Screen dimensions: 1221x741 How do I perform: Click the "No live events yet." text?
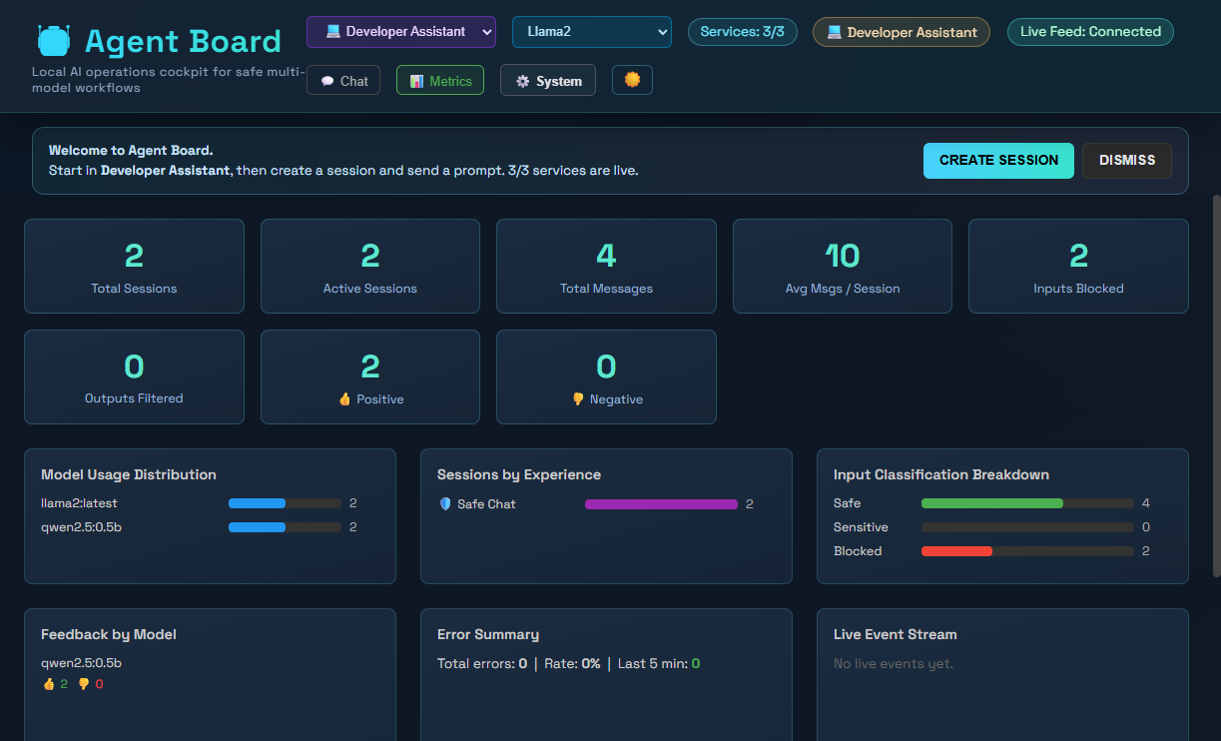[894, 663]
